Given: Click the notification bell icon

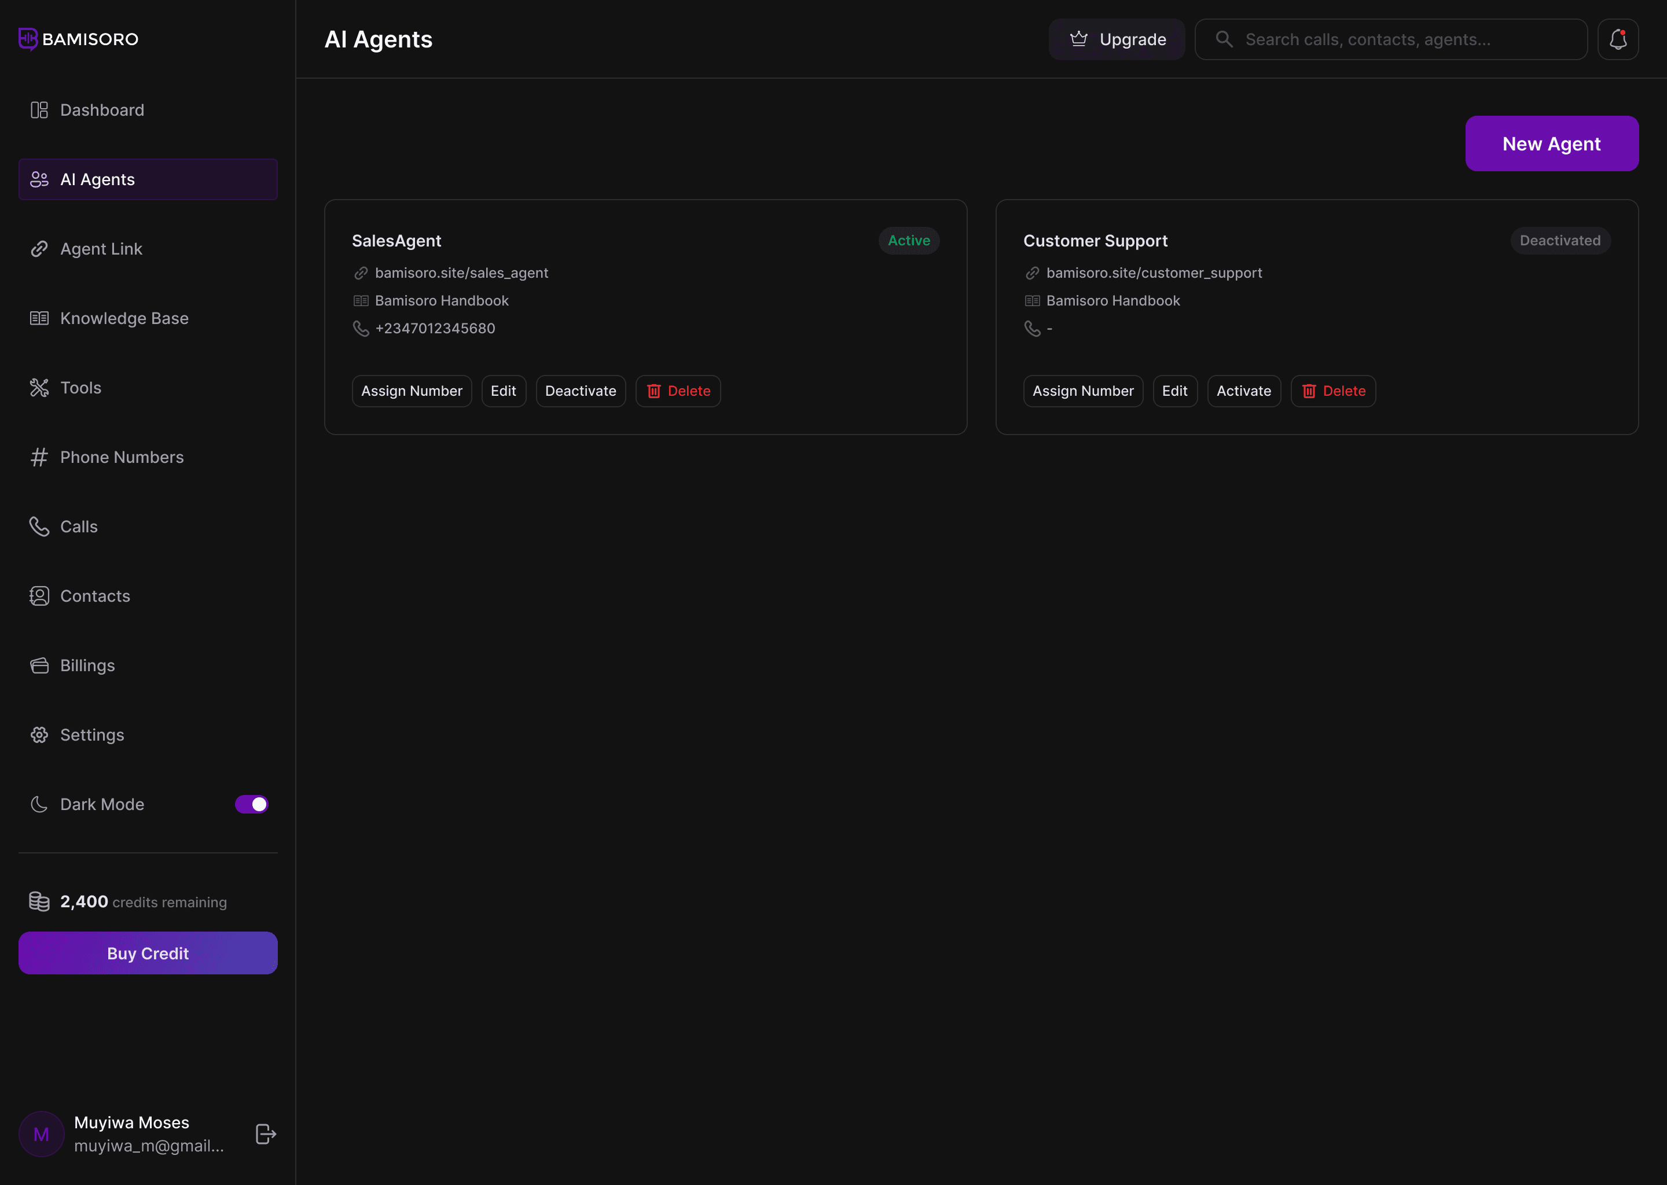Looking at the screenshot, I should point(1617,39).
